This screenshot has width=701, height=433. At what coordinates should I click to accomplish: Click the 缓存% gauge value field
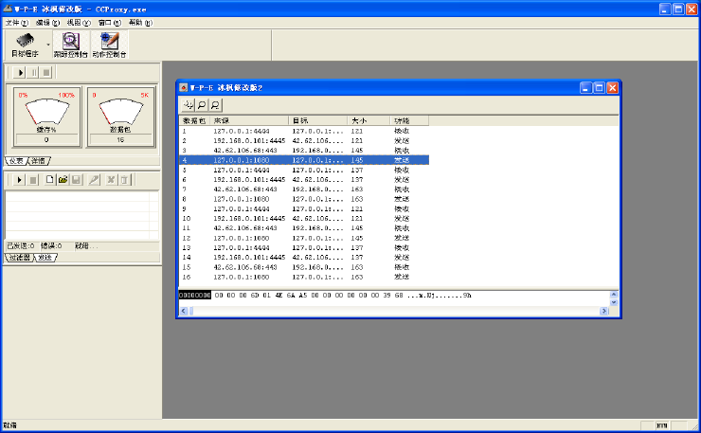click(x=46, y=140)
